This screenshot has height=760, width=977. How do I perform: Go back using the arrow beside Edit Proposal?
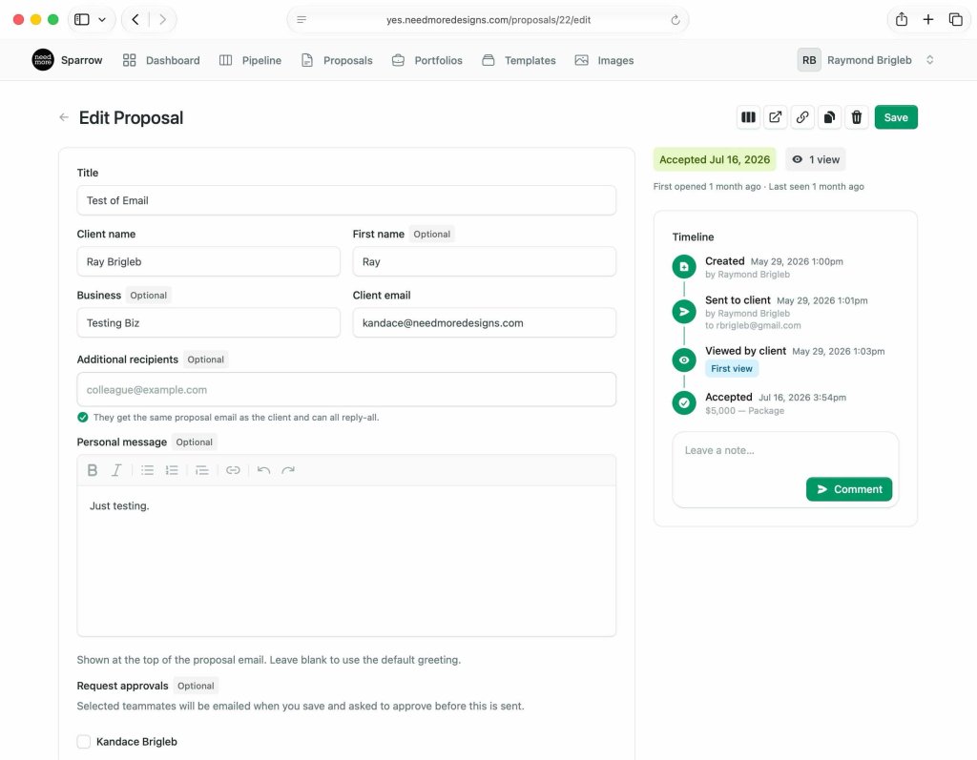64,117
